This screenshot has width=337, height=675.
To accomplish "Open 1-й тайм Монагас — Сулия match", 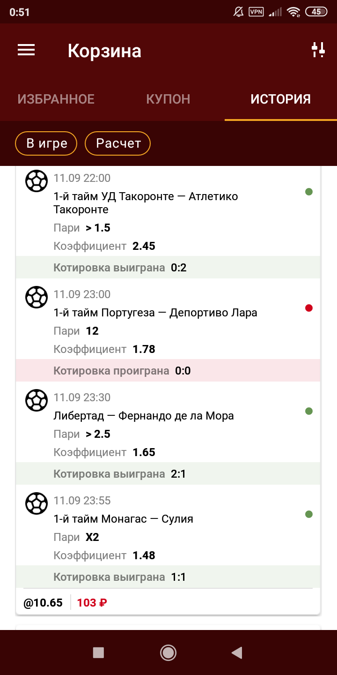I will coord(124,519).
